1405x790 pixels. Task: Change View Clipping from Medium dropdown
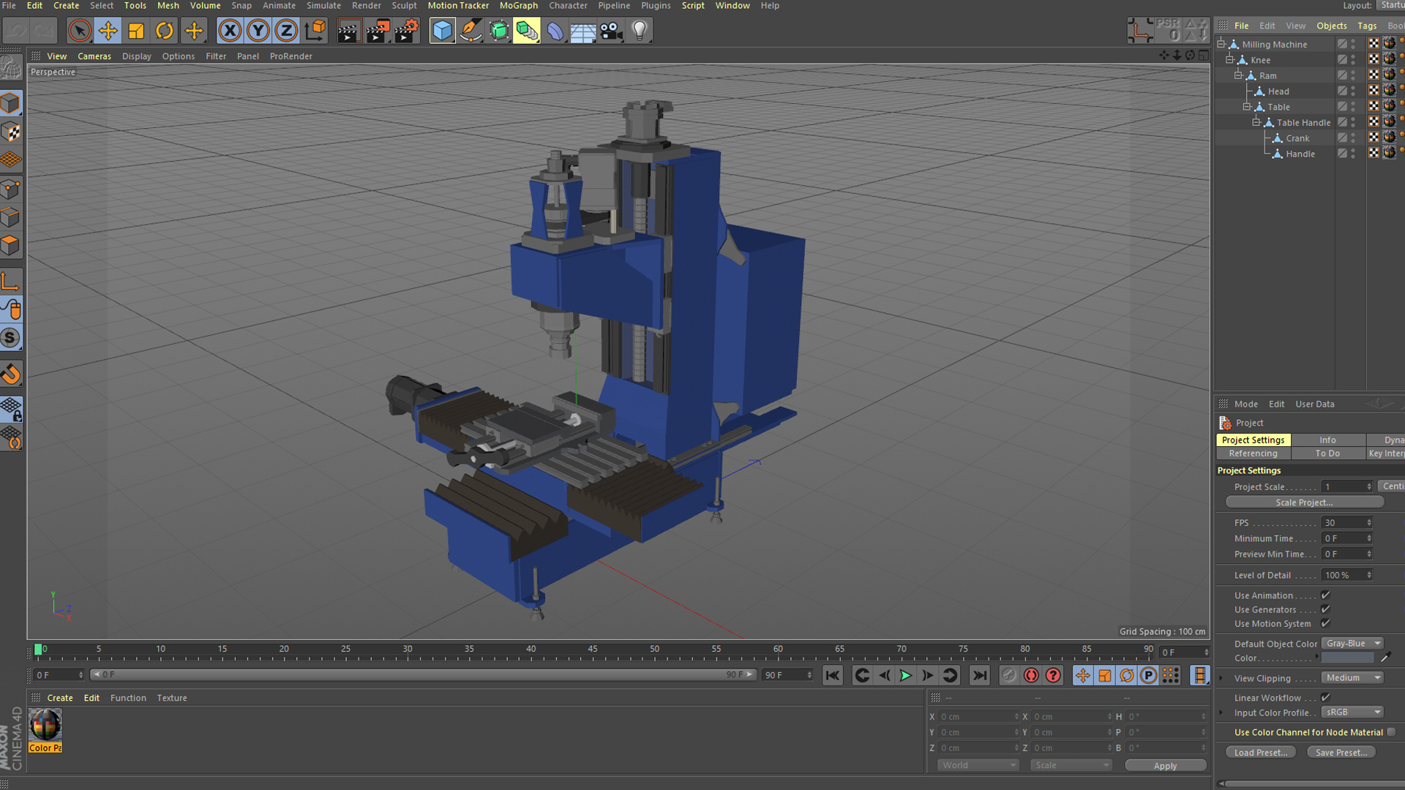1352,677
